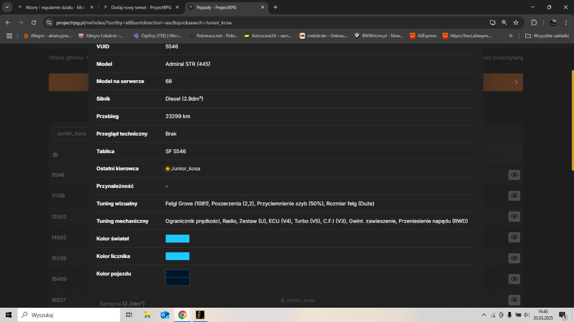Open the BMWstore.pl bookmark
Viewport: 574px width, 322px height.
coord(378,36)
